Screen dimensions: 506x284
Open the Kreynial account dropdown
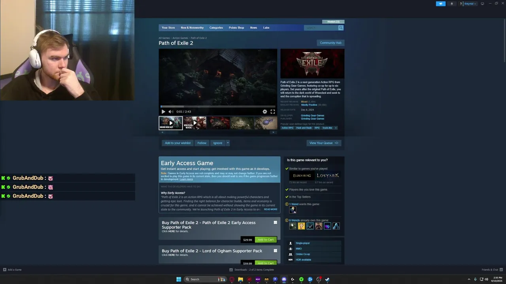pyautogui.click(x=470, y=4)
